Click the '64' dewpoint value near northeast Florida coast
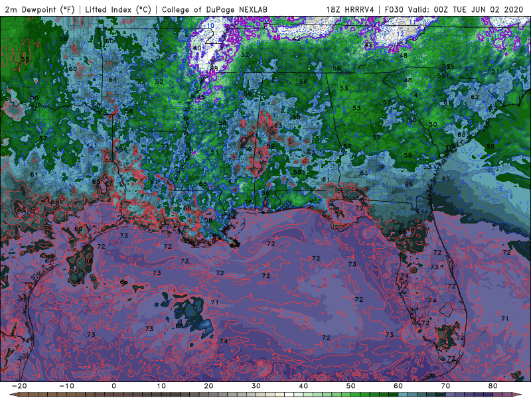531x398 pixels. [x=420, y=211]
